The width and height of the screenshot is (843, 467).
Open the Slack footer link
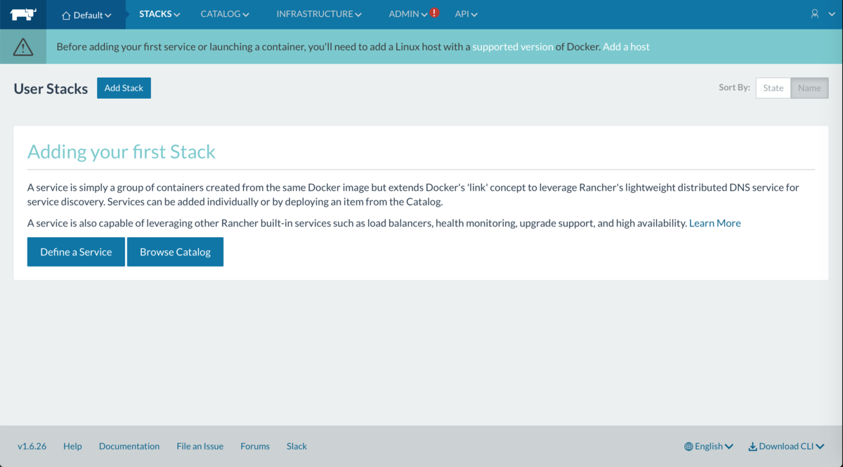coord(296,446)
